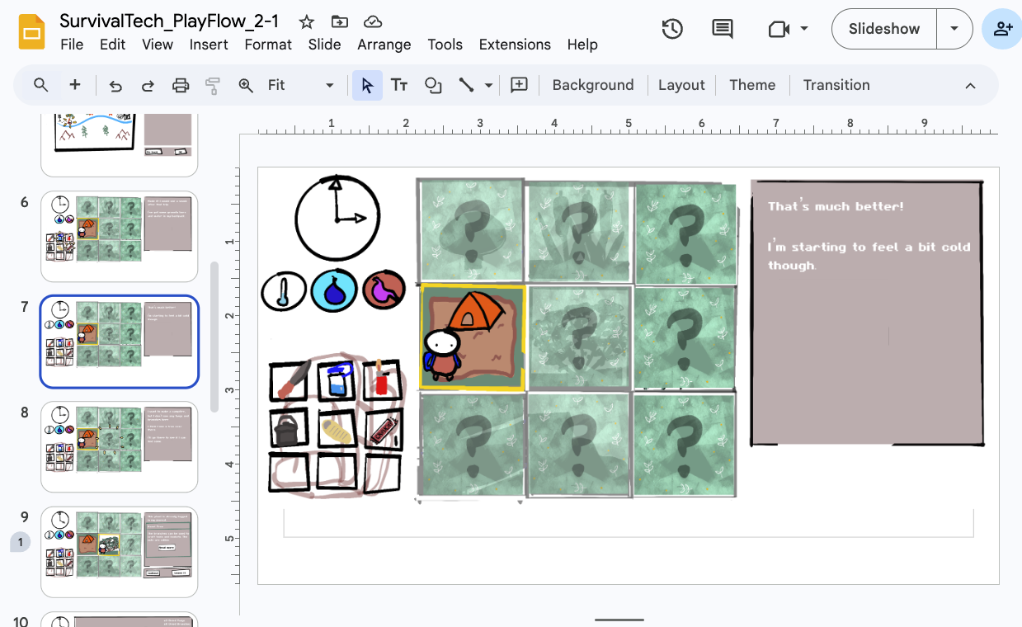The height and width of the screenshot is (627, 1022).
Task: Start a video call with camera icon
Action: click(779, 29)
